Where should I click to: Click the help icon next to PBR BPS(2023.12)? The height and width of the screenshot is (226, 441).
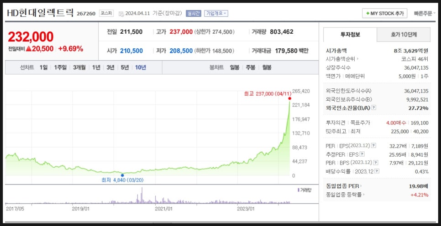(x=376, y=163)
